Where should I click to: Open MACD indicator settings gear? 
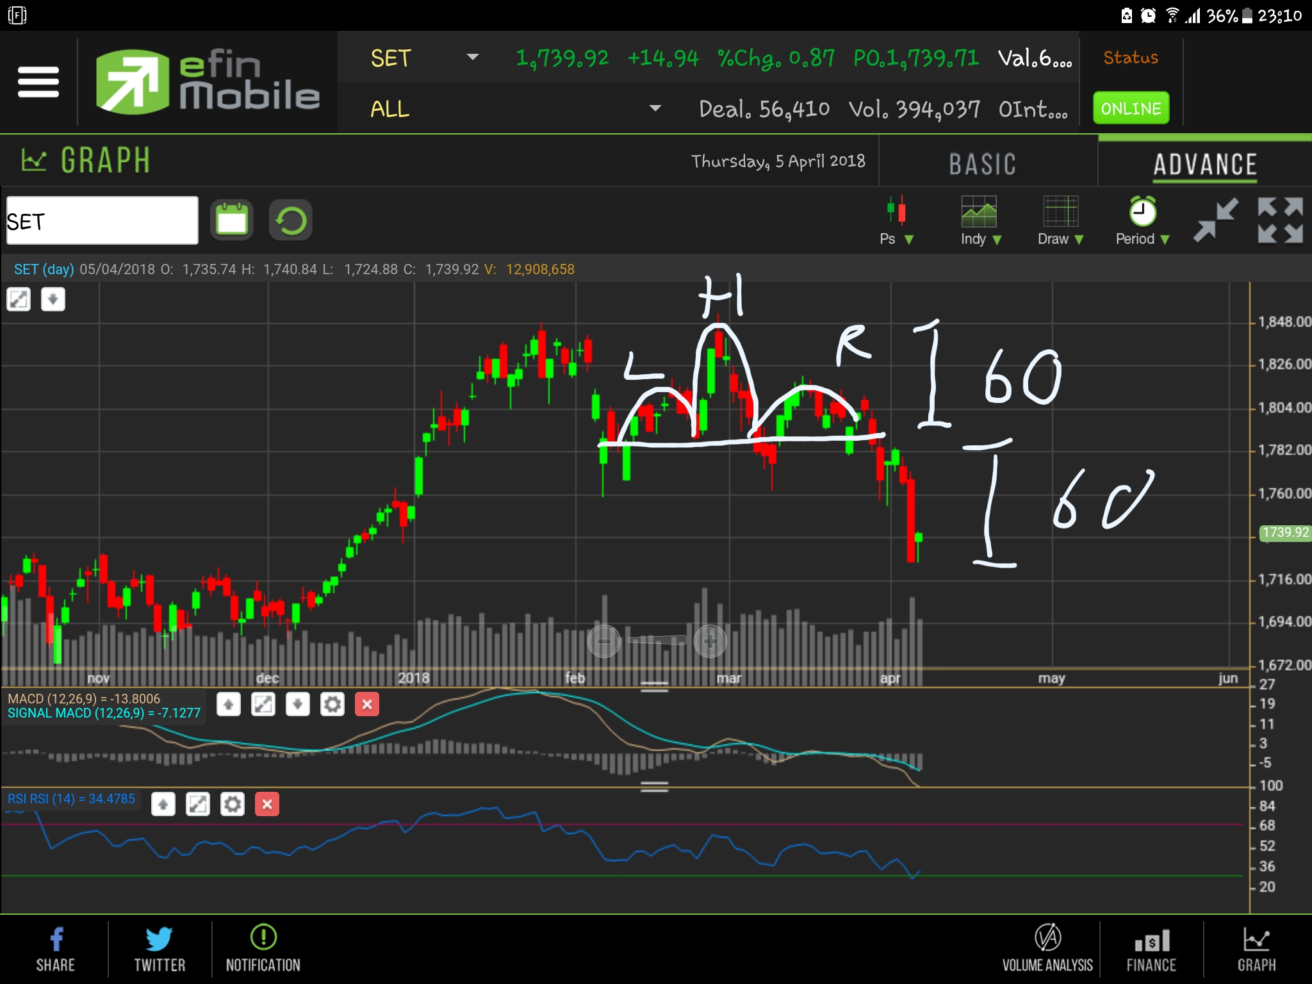coord(332,705)
